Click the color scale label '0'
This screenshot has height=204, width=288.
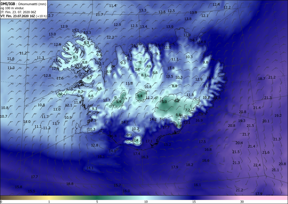pos(1,202)
